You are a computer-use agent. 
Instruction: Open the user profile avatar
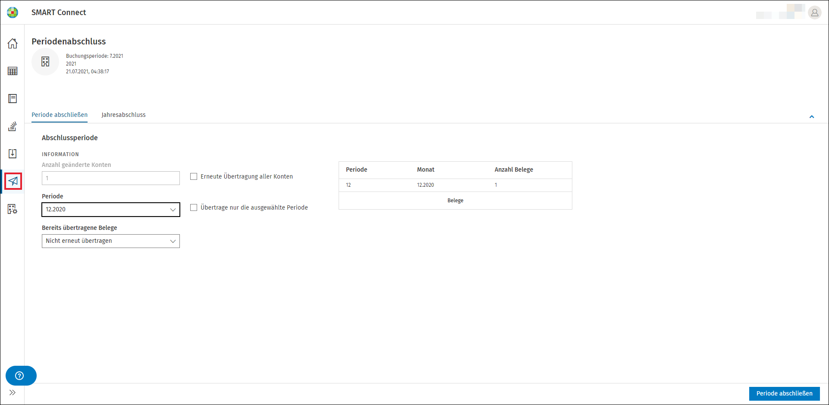coord(814,13)
